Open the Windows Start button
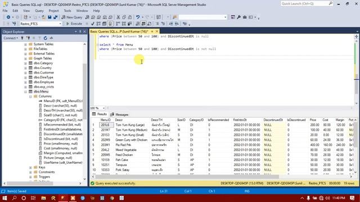The height and width of the screenshot is (202, 360). tap(4, 198)
